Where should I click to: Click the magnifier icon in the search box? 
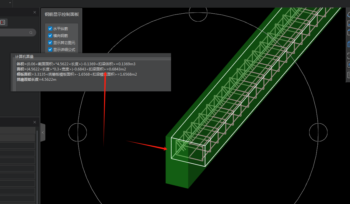coord(31,33)
